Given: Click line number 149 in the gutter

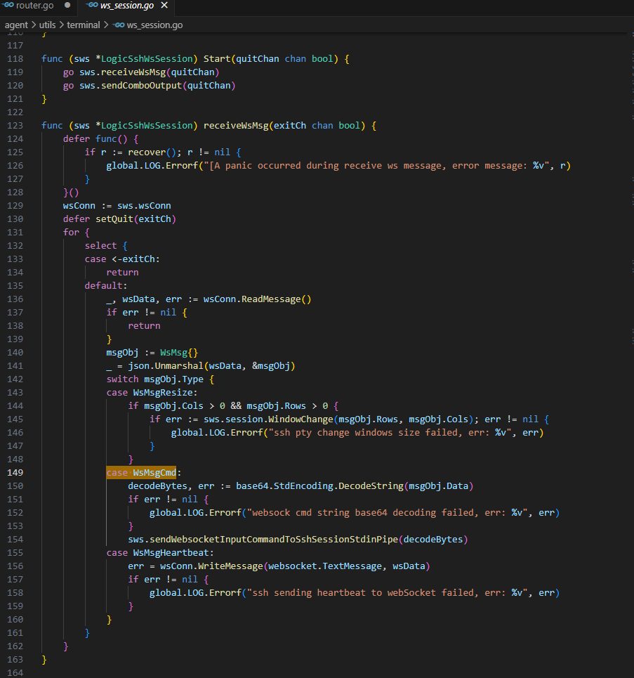Looking at the screenshot, I should 15,472.
